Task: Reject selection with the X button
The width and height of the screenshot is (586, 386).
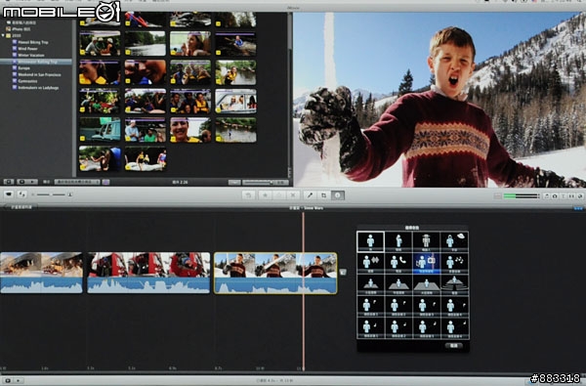Action: [293, 195]
